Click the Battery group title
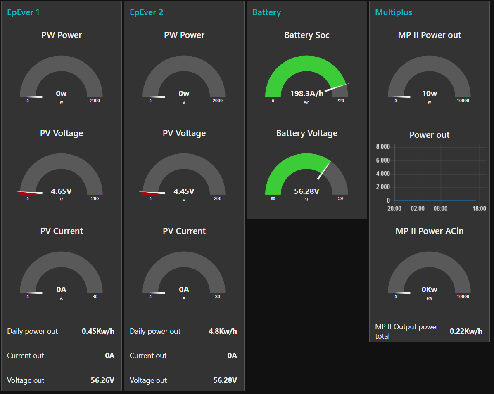 (x=266, y=12)
